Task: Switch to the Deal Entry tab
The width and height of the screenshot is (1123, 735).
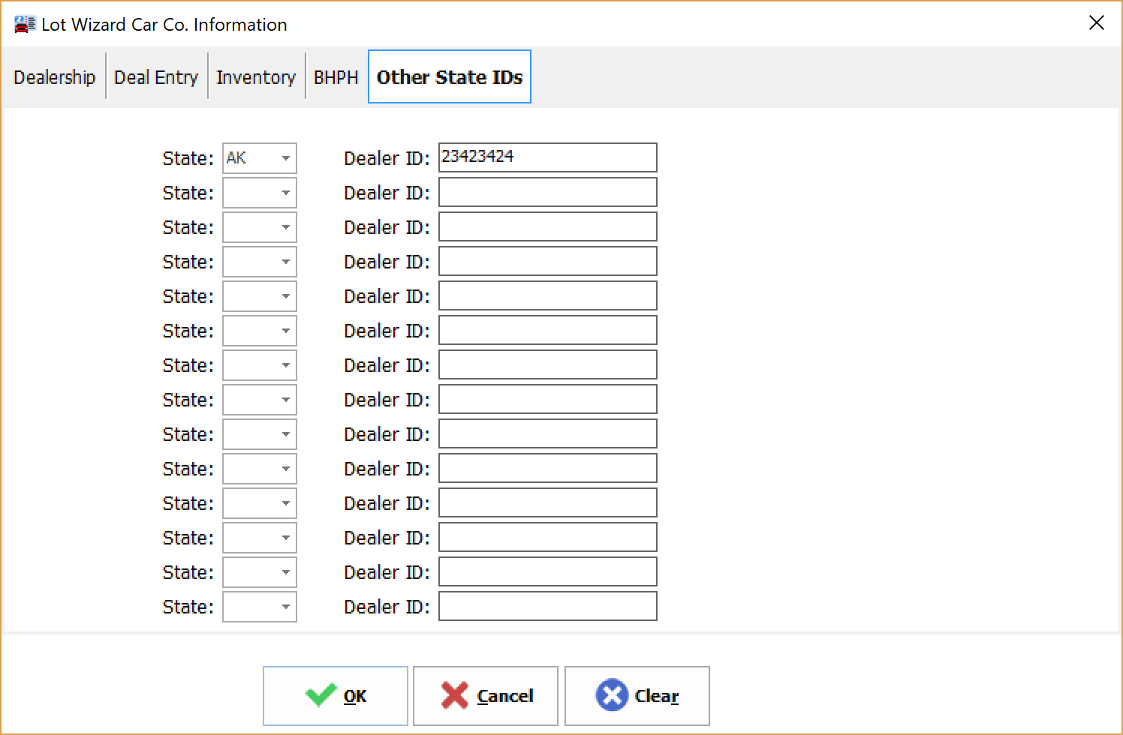Action: tap(156, 76)
